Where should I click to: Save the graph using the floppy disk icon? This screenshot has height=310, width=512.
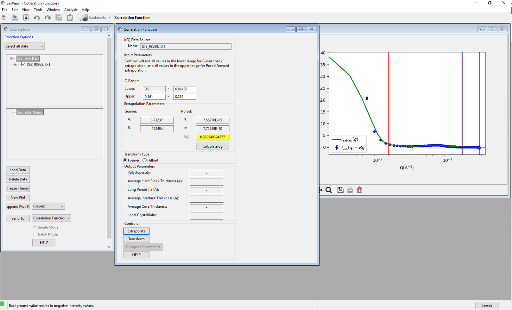click(x=340, y=190)
